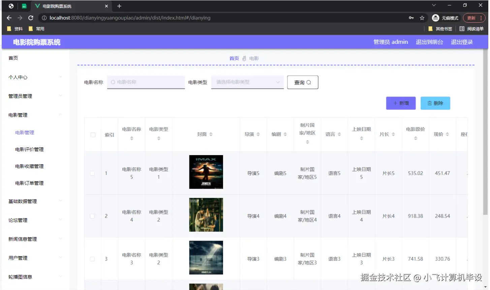The image size is (490, 290).
Task: Reload the page with refresh icon
Action: tap(31, 18)
